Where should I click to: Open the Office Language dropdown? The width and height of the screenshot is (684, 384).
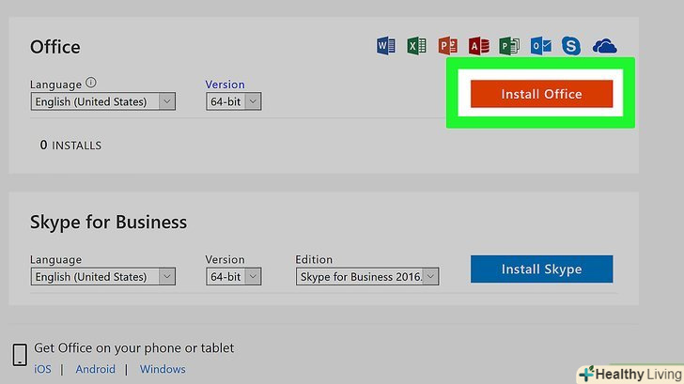coord(103,101)
